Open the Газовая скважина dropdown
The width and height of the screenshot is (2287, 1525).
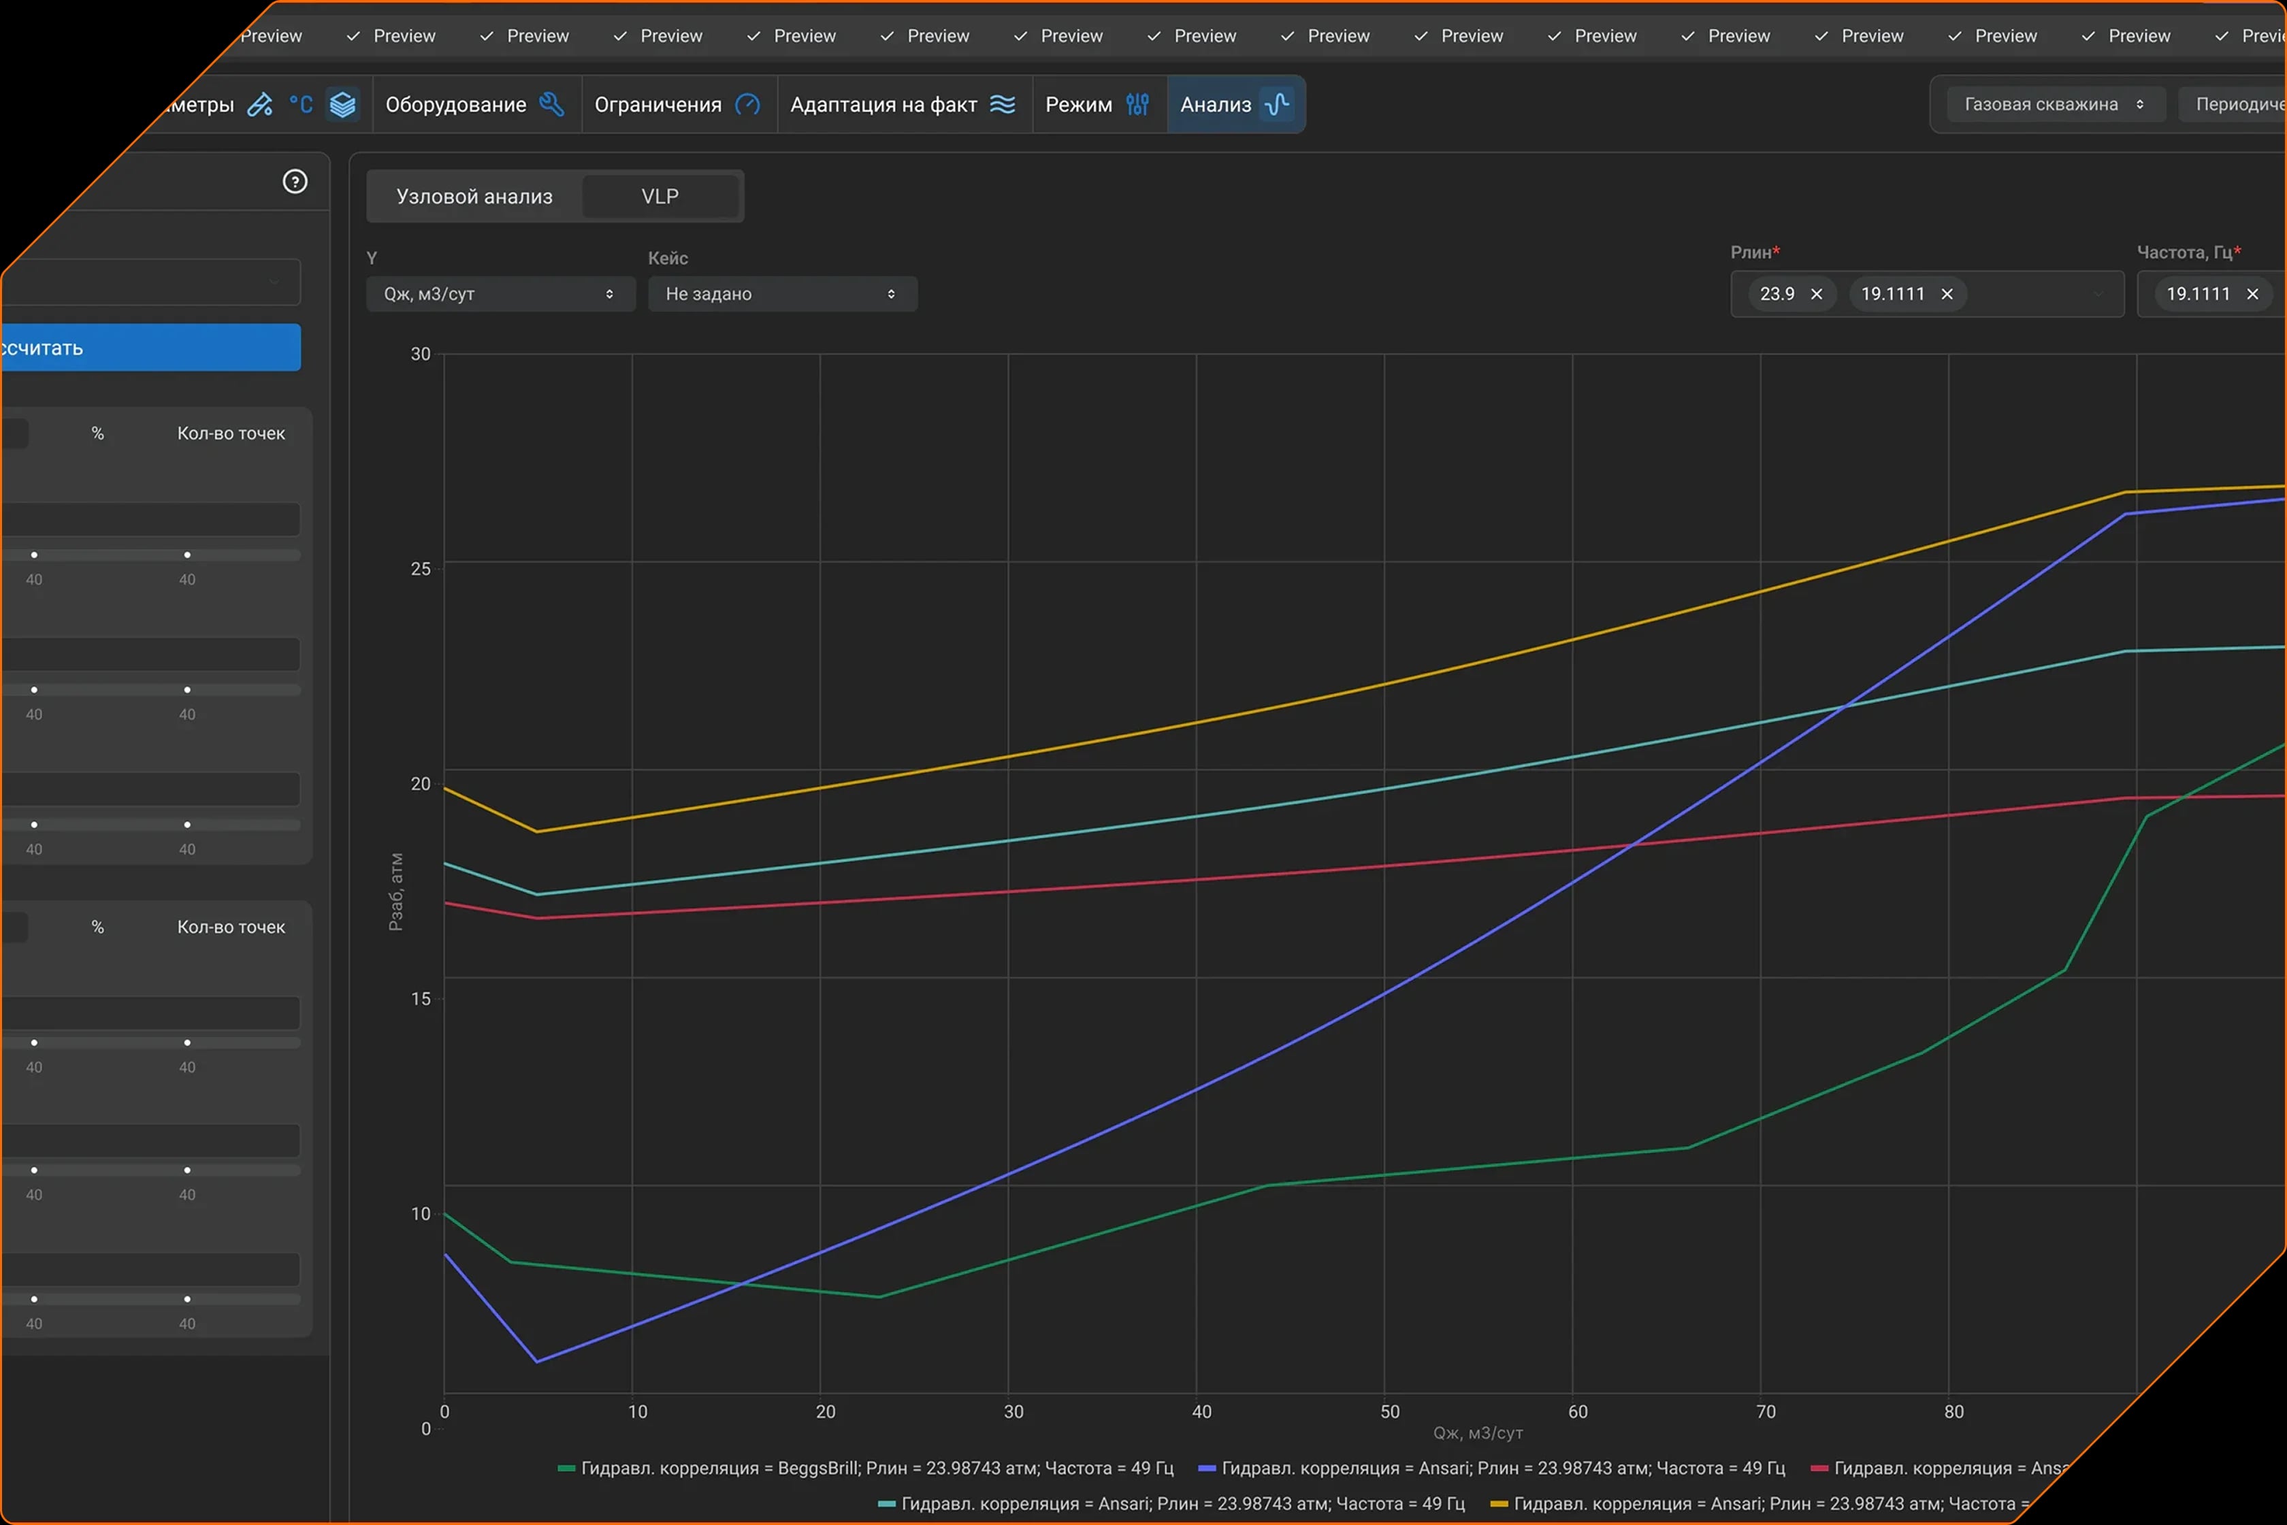(x=2054, y=104)
